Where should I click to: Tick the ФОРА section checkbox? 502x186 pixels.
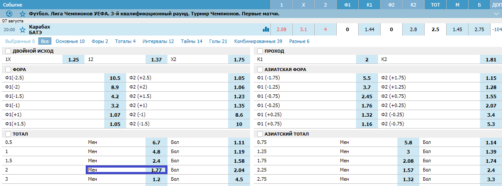pyautogui.click(x=8, y=69)
